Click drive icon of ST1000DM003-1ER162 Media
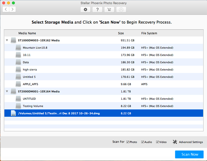 (13, 40)
